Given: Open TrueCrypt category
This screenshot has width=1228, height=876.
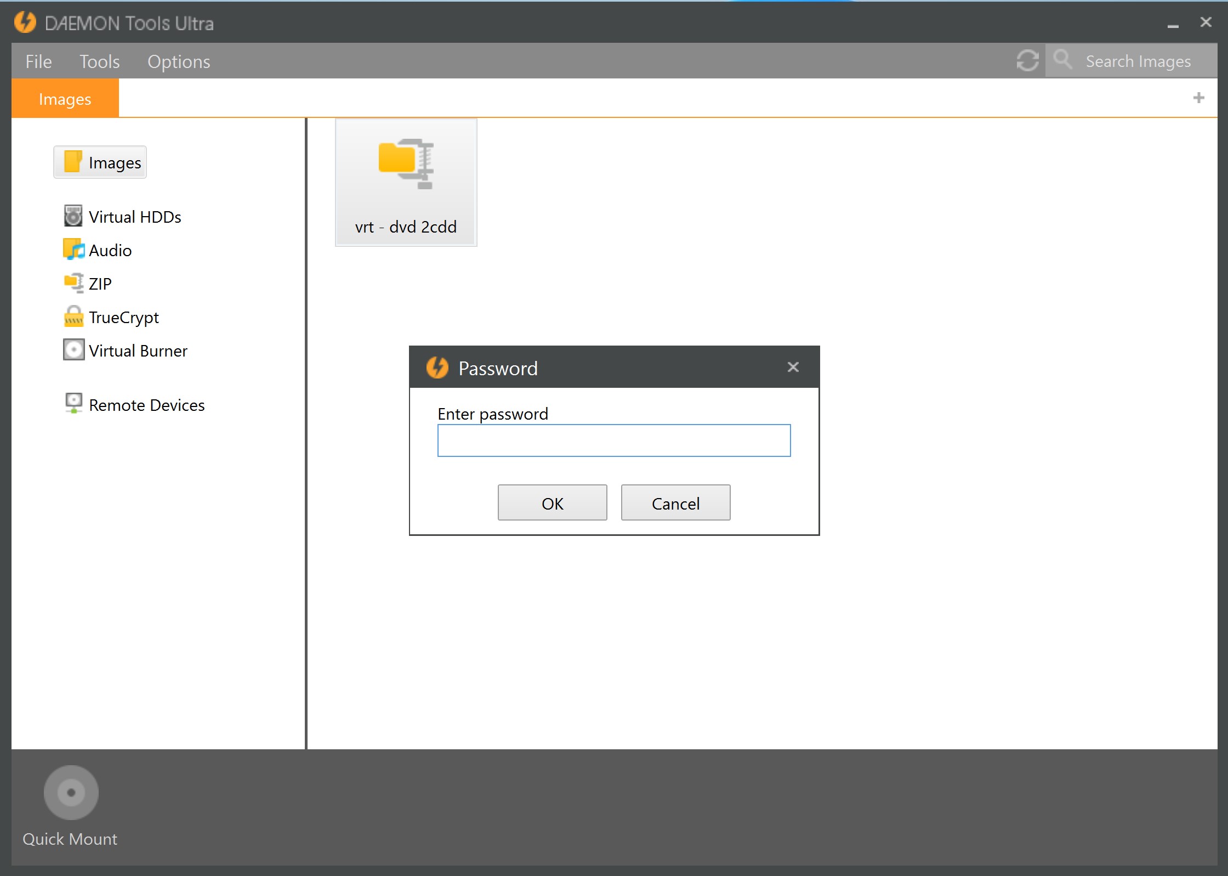Looking at the screenshot, I should click(x=124, y=318).
